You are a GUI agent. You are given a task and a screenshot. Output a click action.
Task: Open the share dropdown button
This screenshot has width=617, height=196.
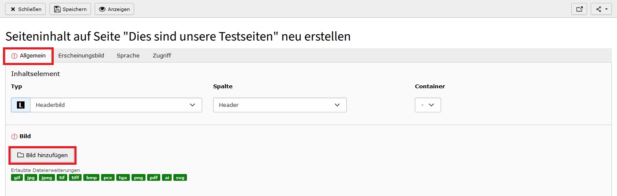coord(601,9)
